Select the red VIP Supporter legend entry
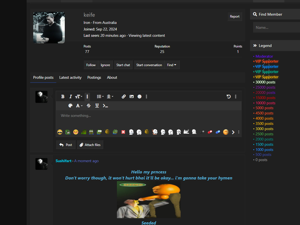Viewport: 300px width, 225px height. click(x=267, y=61)
